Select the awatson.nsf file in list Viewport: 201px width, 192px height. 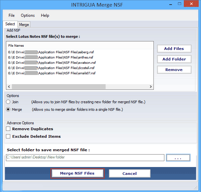52,62
